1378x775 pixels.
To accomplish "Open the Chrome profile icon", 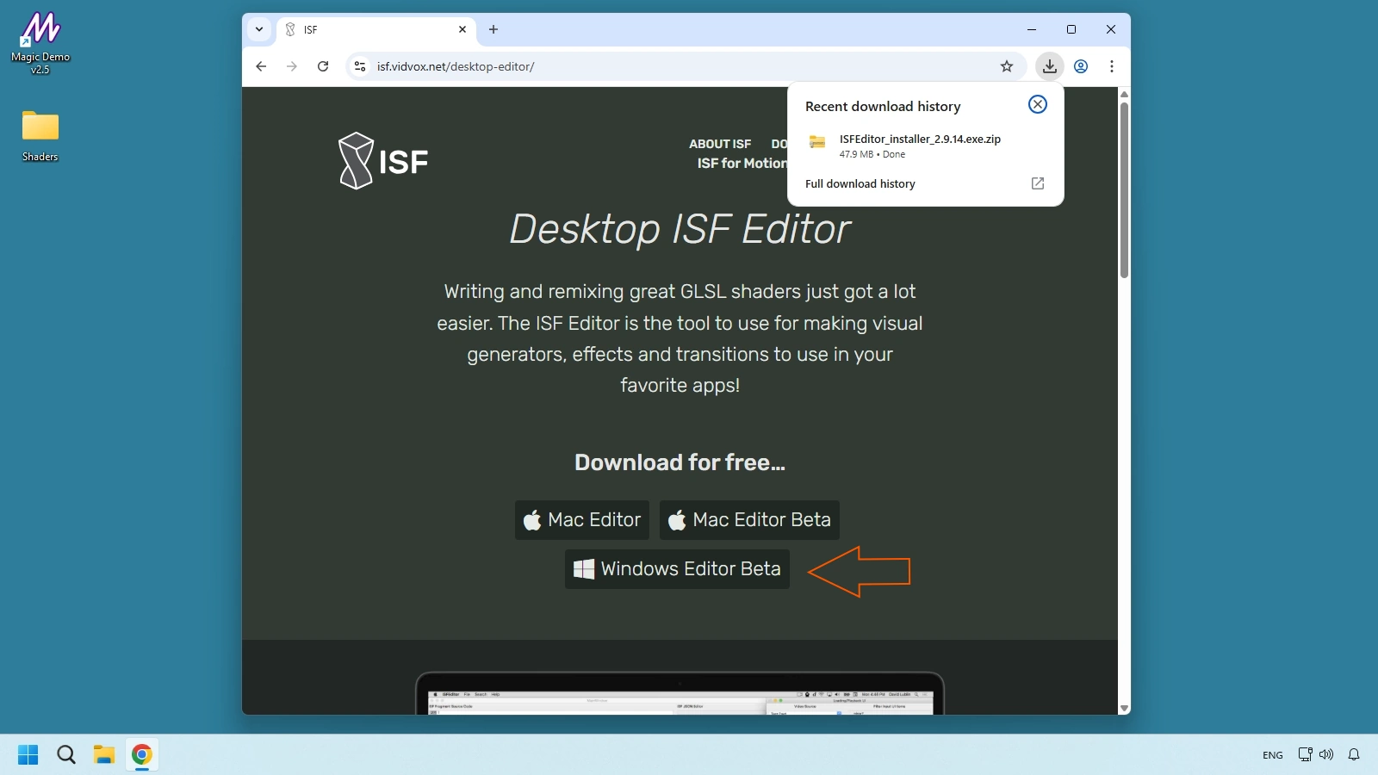I will 1081,66.
